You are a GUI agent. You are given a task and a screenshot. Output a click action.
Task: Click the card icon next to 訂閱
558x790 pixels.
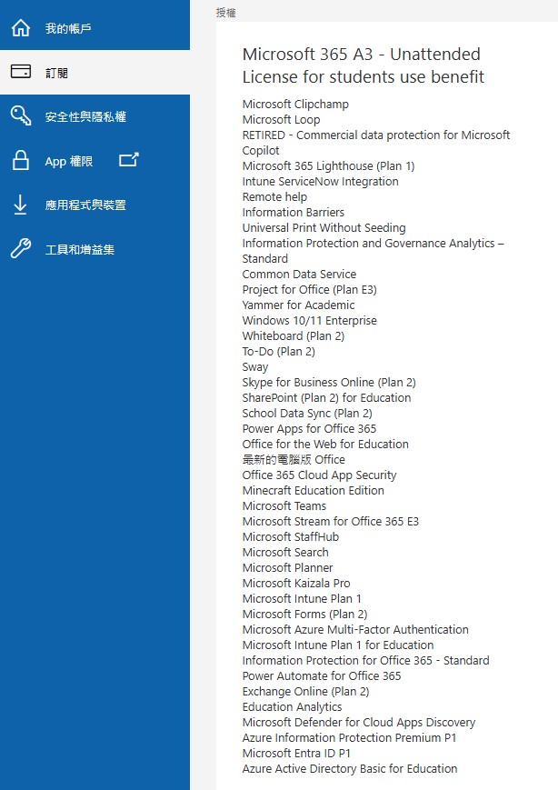[21, 72]
